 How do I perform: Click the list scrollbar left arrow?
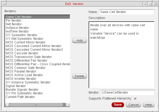[x=7, y=105]
